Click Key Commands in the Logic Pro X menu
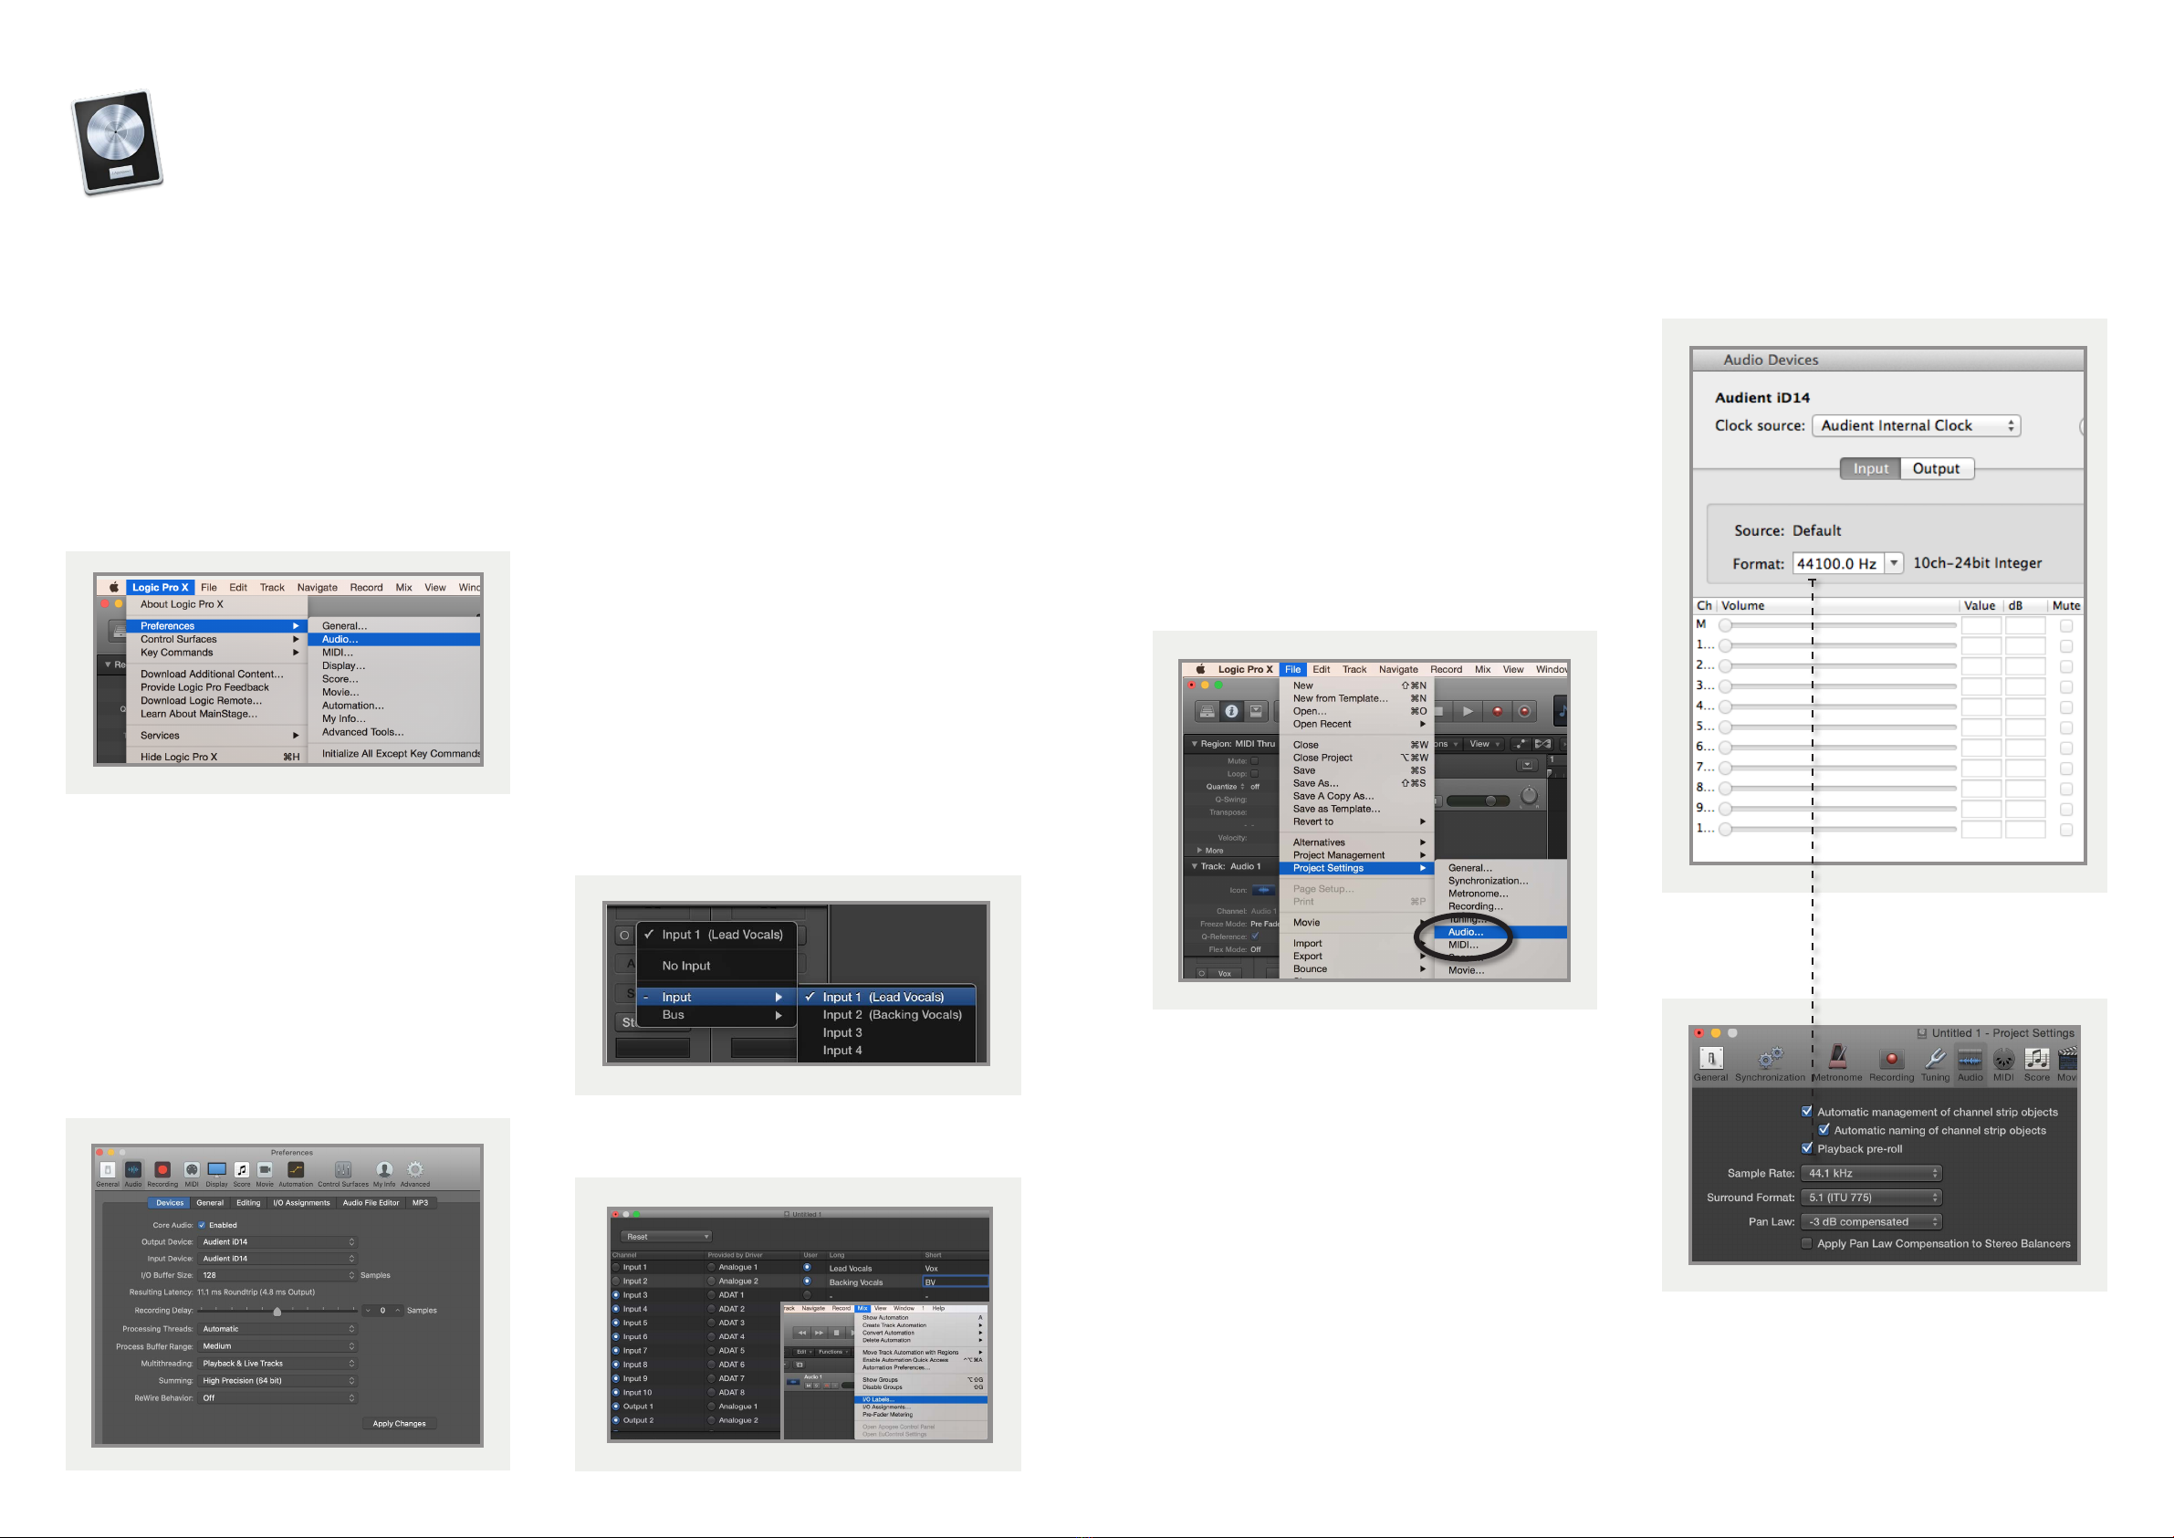Image resolution: width=2174 pixels, height=1538 pixels. click(218, 653)
